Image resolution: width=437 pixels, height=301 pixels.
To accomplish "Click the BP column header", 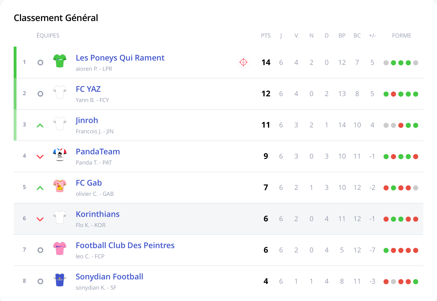I will [x=342, y=36].
